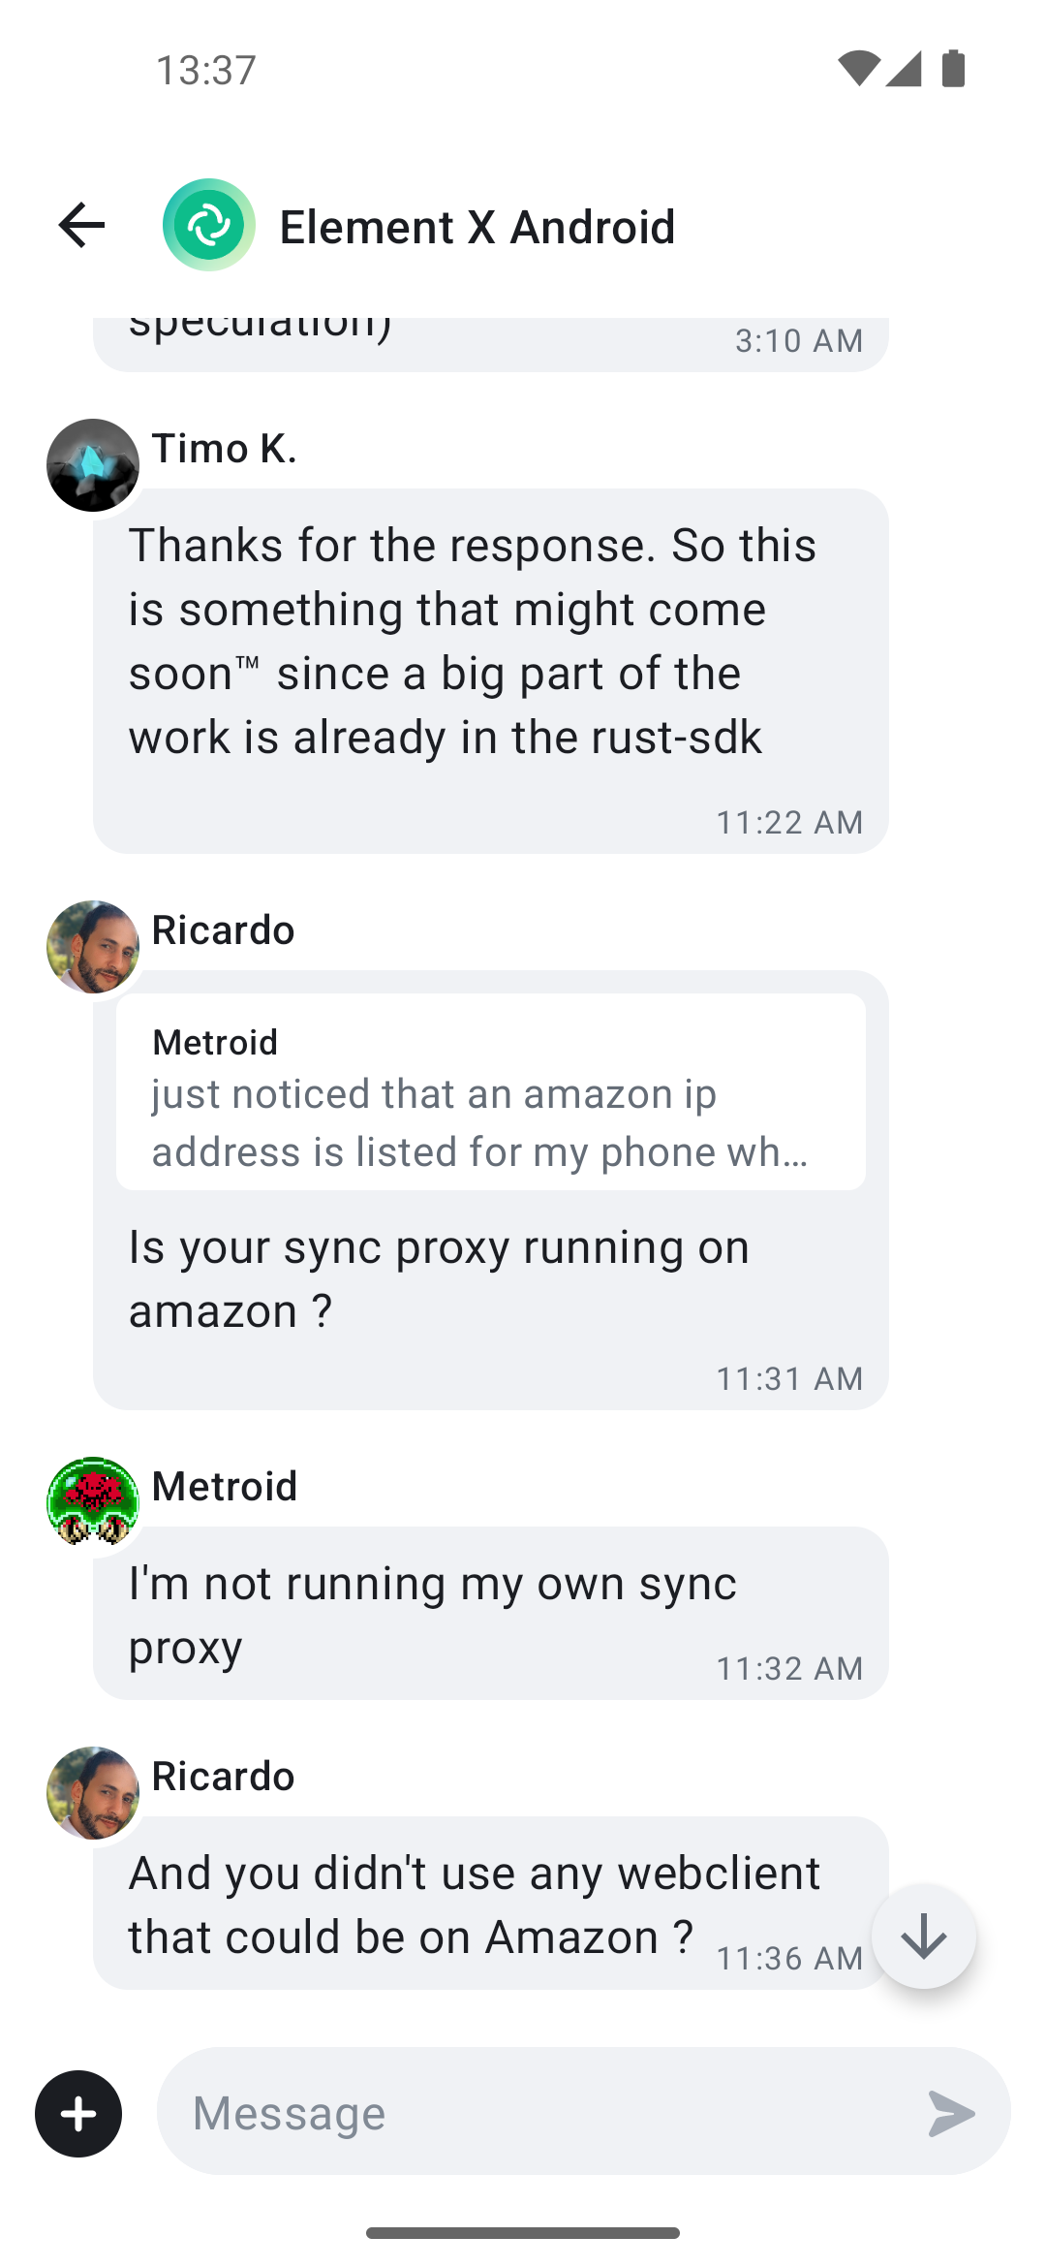The height and width of the screenshot is (2268, 1046).
Task: Select the 'Is your sync proxy' message text
Action: click(x=439, y=1278)
